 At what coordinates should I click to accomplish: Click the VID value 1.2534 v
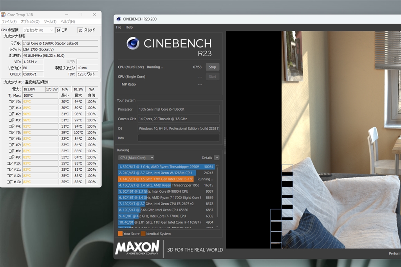[33, 61]
